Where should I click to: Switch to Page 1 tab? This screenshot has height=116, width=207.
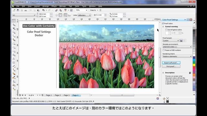click(49, 95)
